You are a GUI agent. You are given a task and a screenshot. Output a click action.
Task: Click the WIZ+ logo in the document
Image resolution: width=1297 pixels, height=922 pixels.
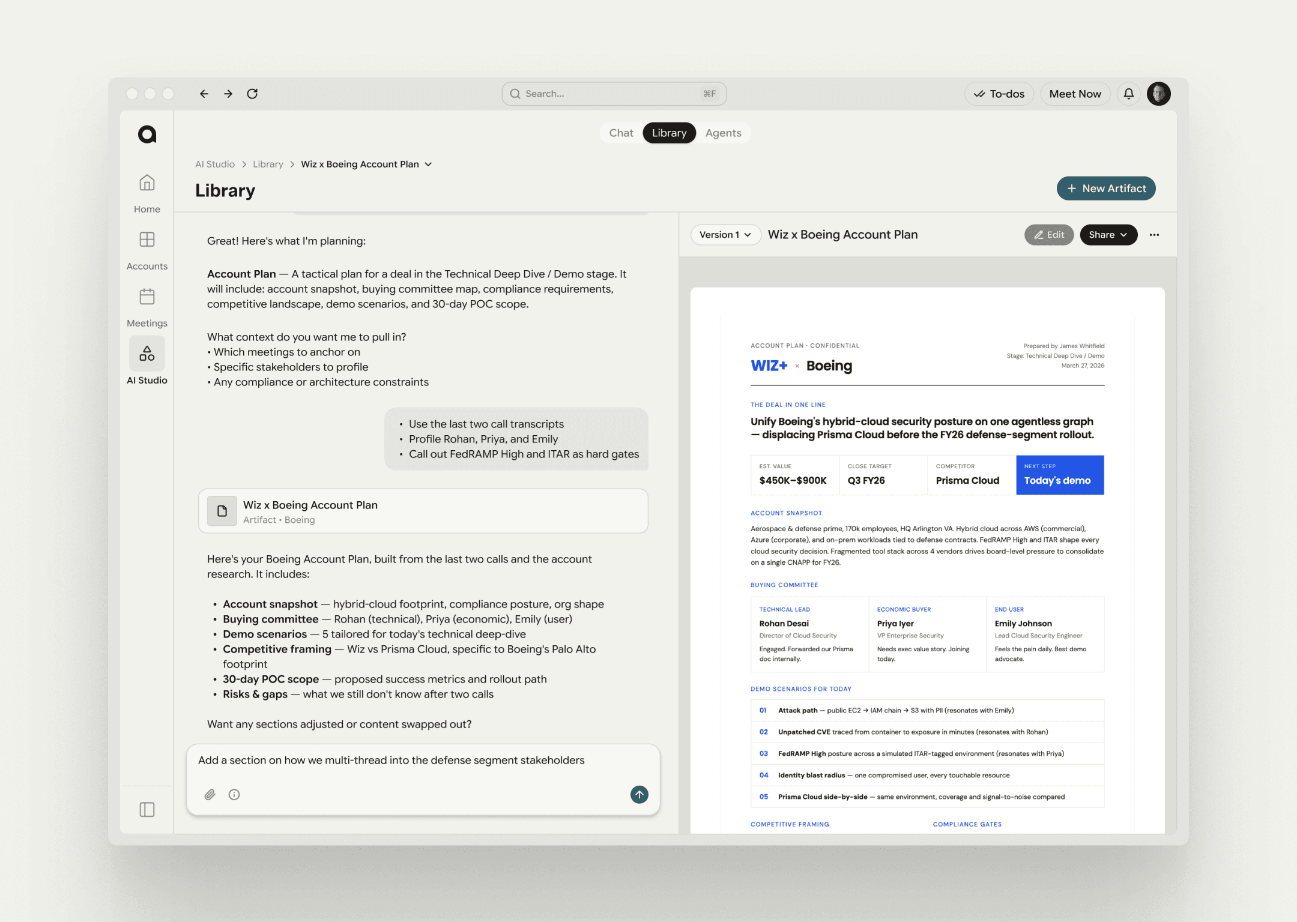pos(769,366)
